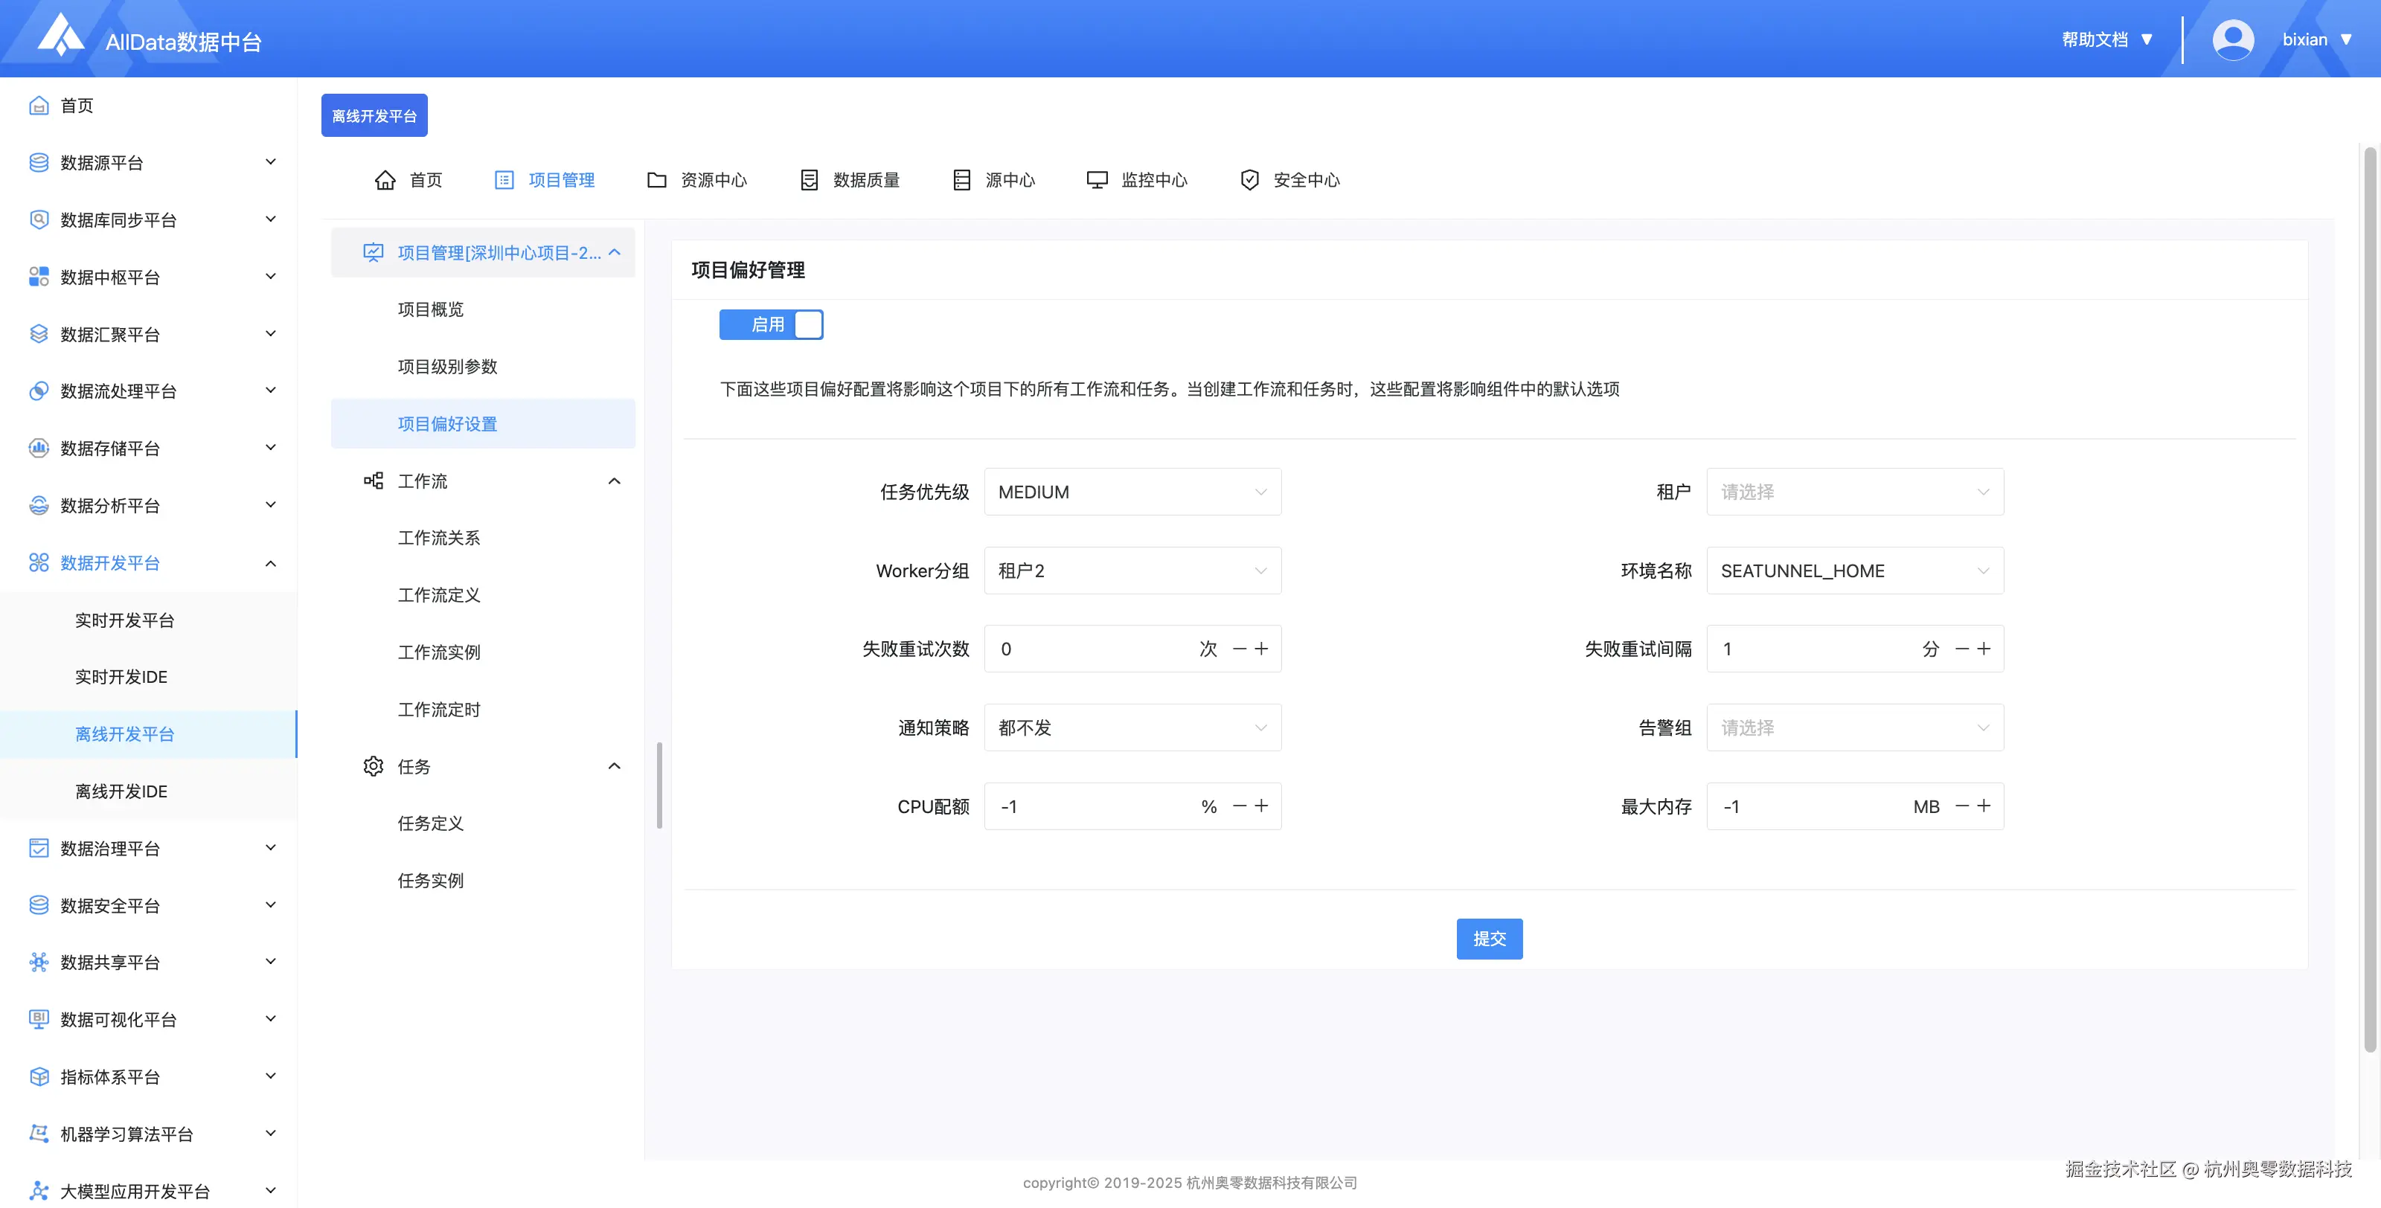This screenshot has width=2381, height=1208.
Task: Click the 提交 submit button
Action: click(x=1488, y=939)
